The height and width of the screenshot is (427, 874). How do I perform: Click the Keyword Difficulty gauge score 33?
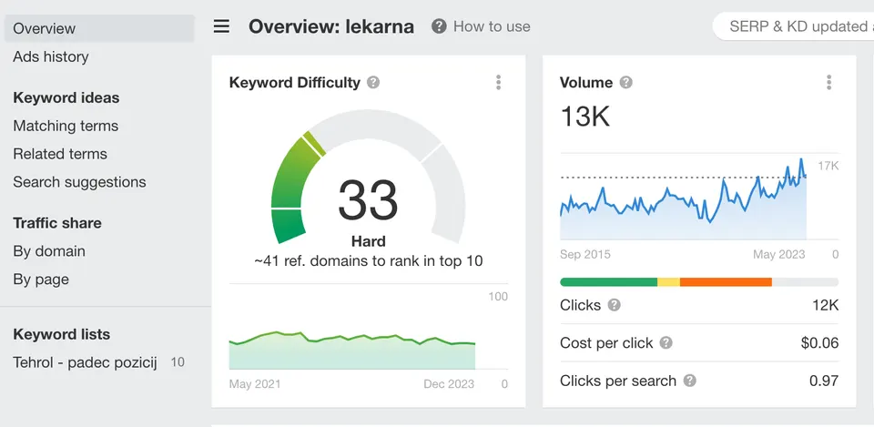368,199
